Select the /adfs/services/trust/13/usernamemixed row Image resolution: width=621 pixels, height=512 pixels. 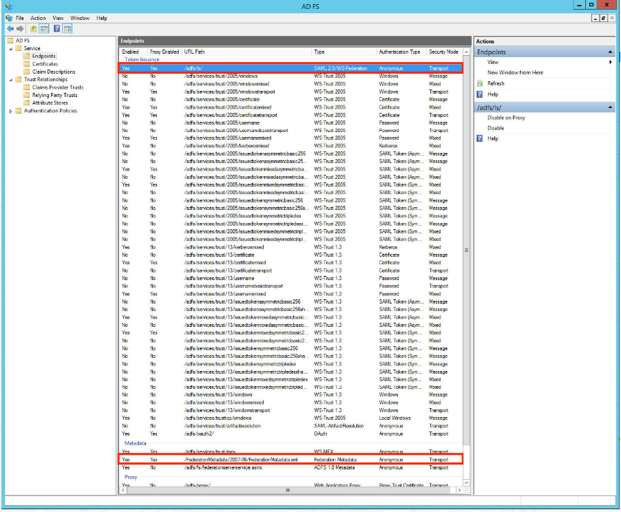tap(291, 294)
